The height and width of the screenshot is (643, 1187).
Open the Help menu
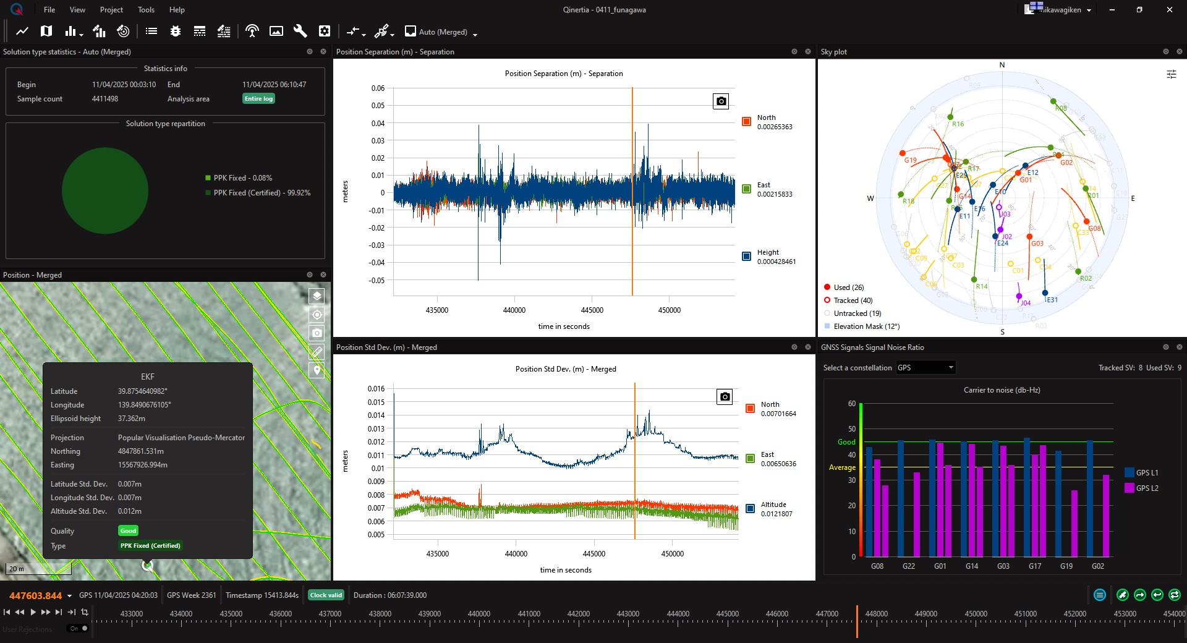(177, 9)
